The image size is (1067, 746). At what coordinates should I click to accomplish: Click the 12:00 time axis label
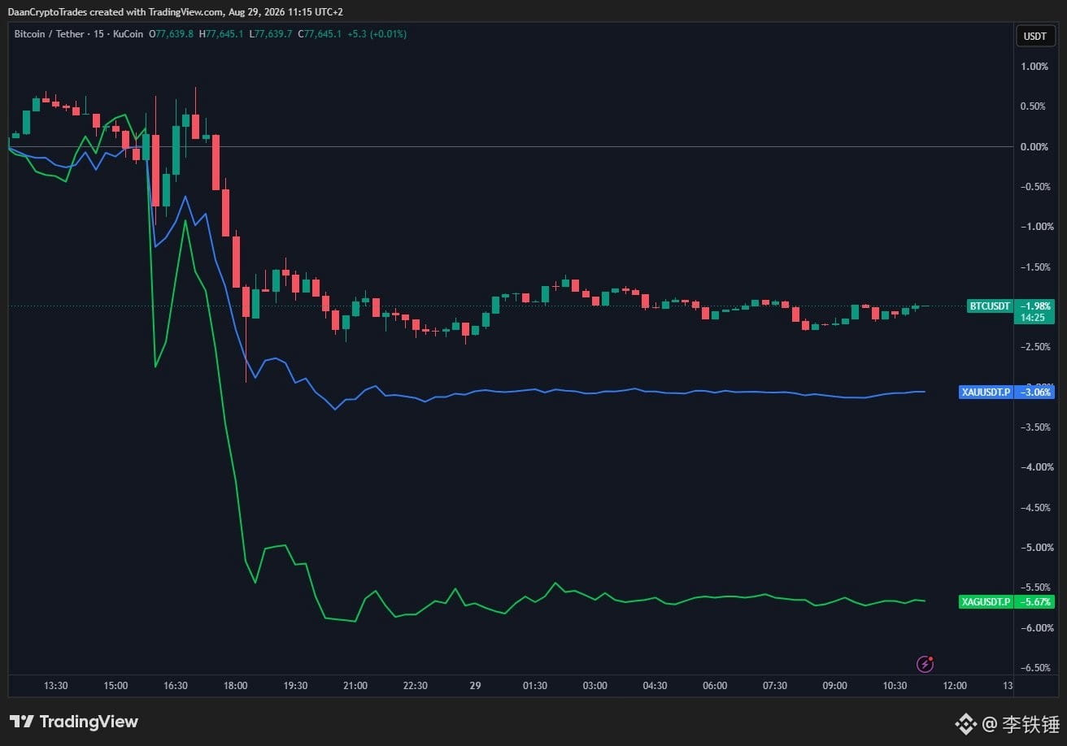pyautogui.click(x=954, y=686)
